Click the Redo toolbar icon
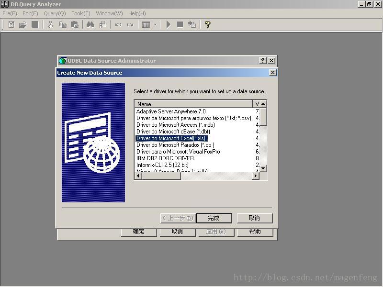This screenshot has width=383, height=287. coord(130,24)
